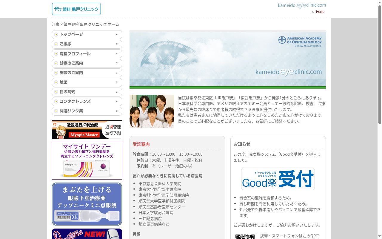This screenshot has width=382, height=239.
Task: Select 診療のご案内 in the navigation
Action: (87, 63)
